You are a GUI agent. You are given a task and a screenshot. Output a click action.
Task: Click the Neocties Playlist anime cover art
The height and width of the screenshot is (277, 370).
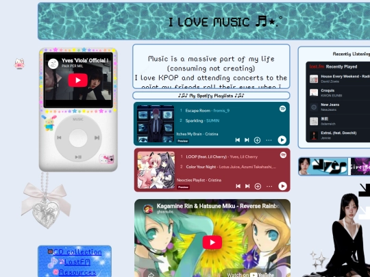[x=156, y=170]
